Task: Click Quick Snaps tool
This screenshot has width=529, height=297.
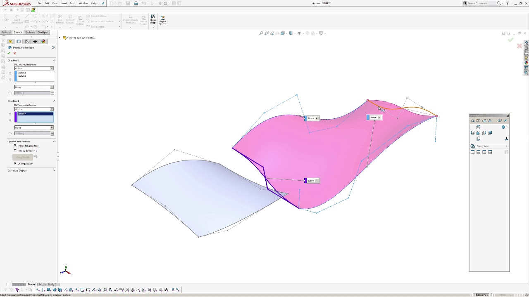Action: 153,19
